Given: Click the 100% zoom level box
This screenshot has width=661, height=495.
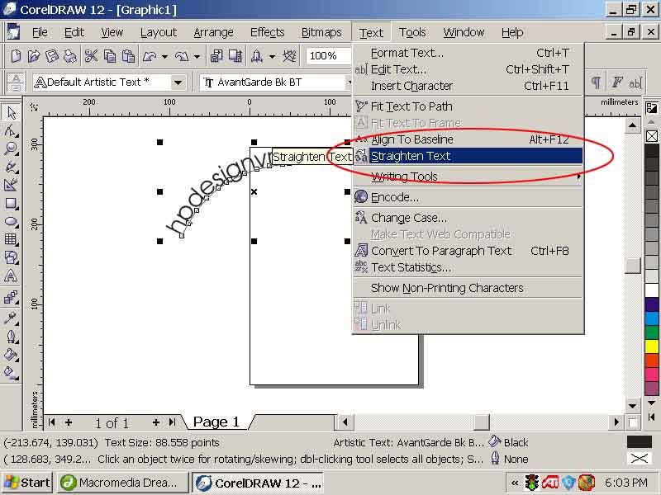Looking at the screenshot, I should point(328,56).
